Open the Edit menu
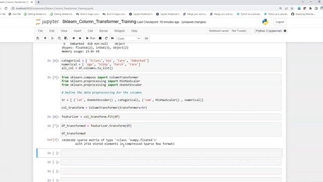 point(52,31)
